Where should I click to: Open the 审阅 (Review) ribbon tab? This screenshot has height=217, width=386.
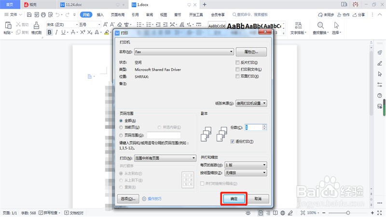pos(150,15)
